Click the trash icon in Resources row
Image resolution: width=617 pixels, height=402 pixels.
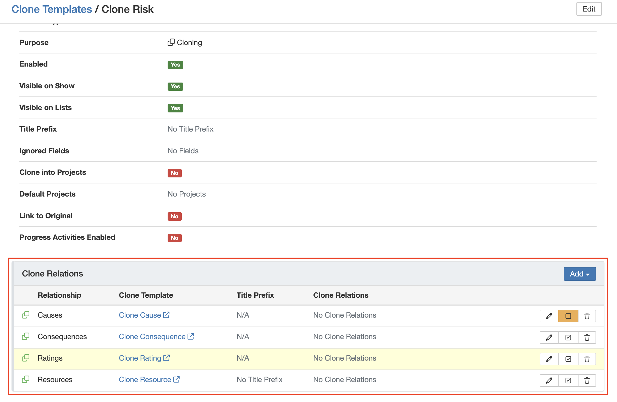click(587, 380)
